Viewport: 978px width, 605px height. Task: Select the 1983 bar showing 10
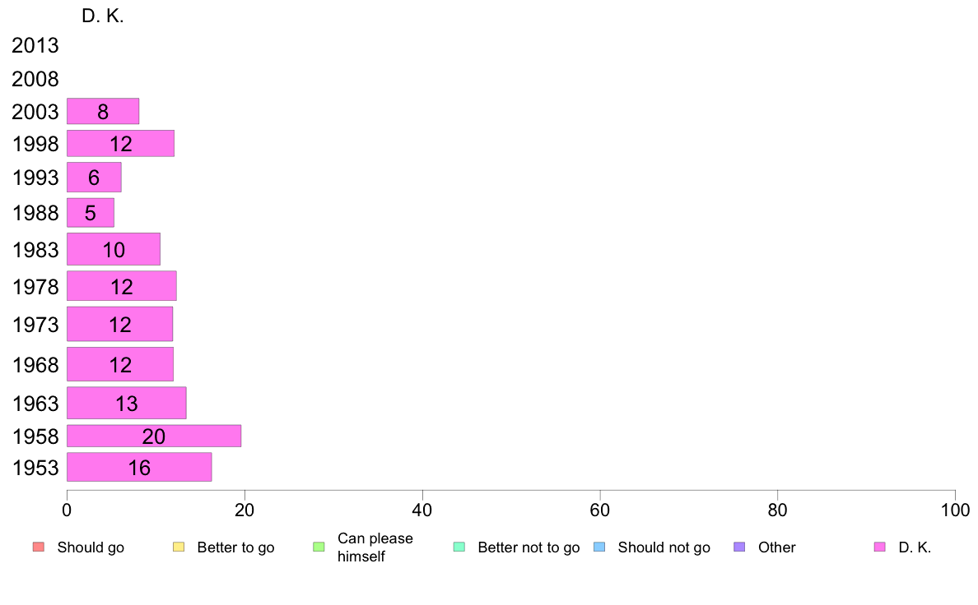[x=114, y=249]
